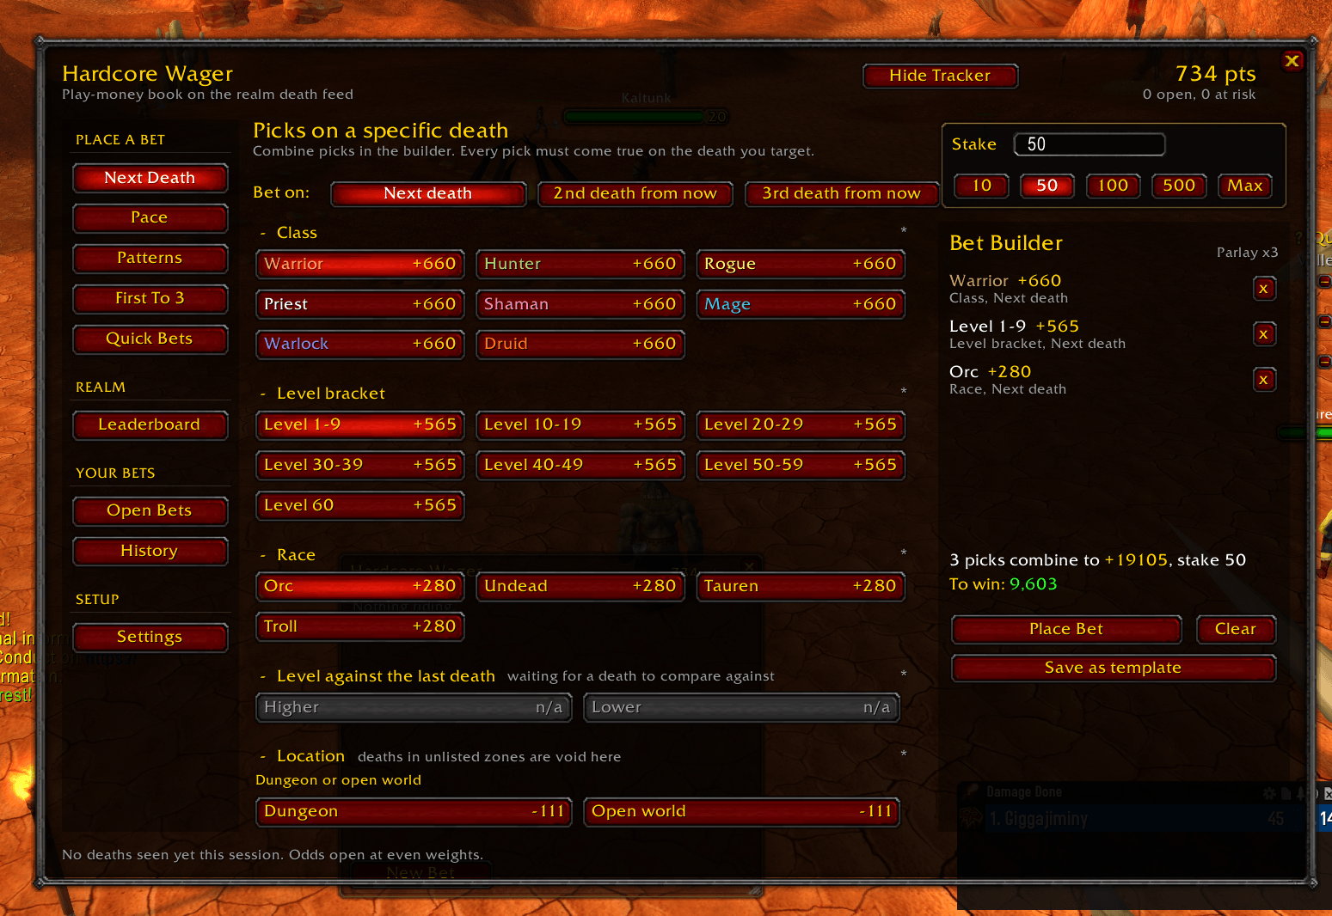Screen dimensions: 1332x916
Task: Save picks as template
Action: tap(1114, 669)
